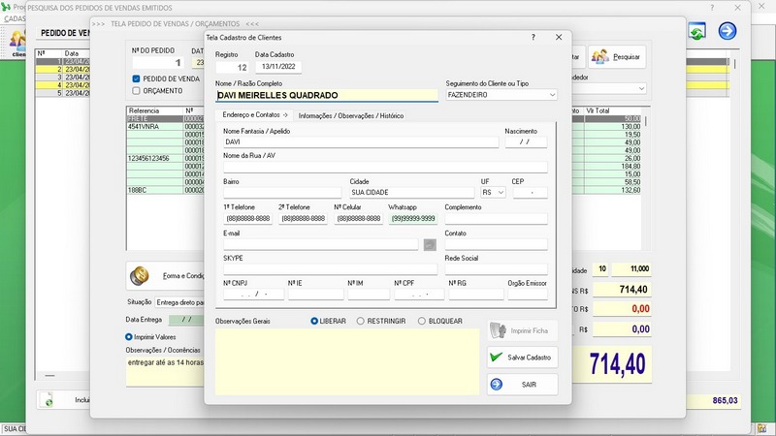Viewport: 776px width, 436px height.
Task: Click the coin icon next to Forma e Condições
Action: [x=140, y=275]
